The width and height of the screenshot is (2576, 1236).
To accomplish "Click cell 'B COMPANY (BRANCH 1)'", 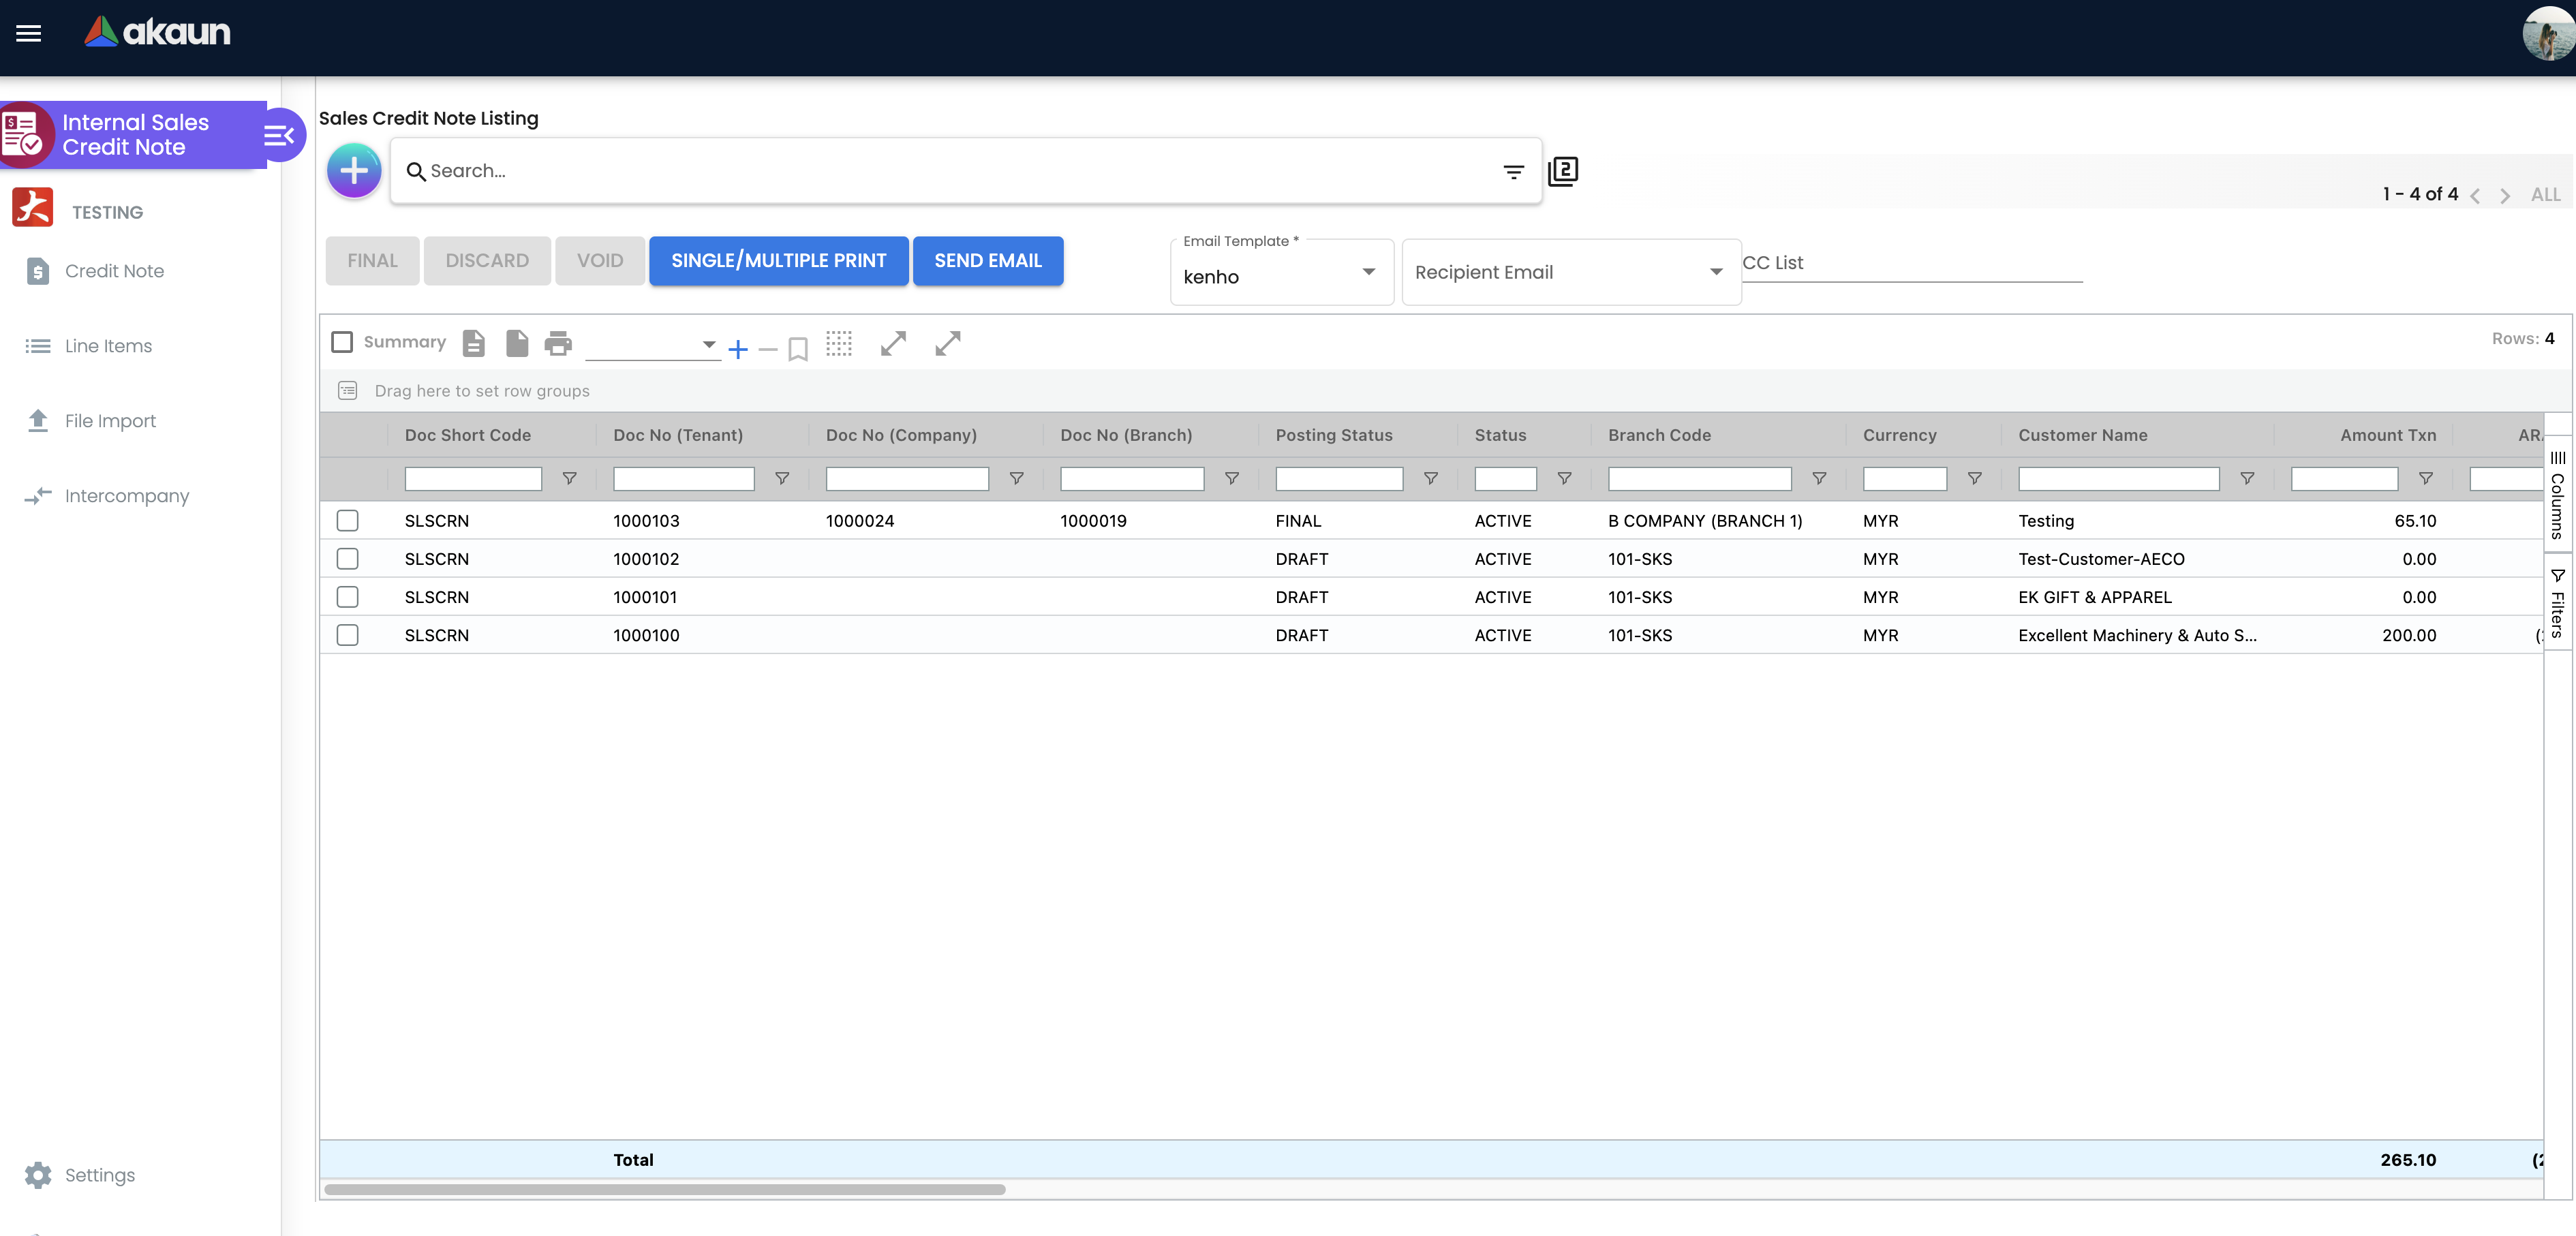I will tap(1705, 521).
